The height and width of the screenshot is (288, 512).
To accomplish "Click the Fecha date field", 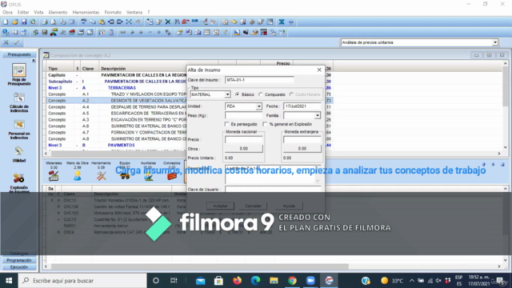I will [302, 106].
